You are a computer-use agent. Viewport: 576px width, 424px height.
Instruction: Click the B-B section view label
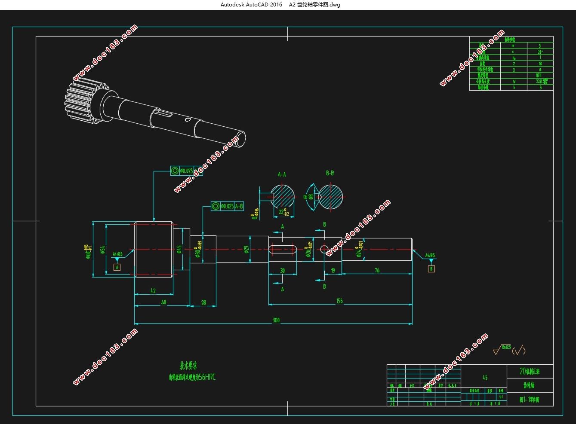(330, 173)
